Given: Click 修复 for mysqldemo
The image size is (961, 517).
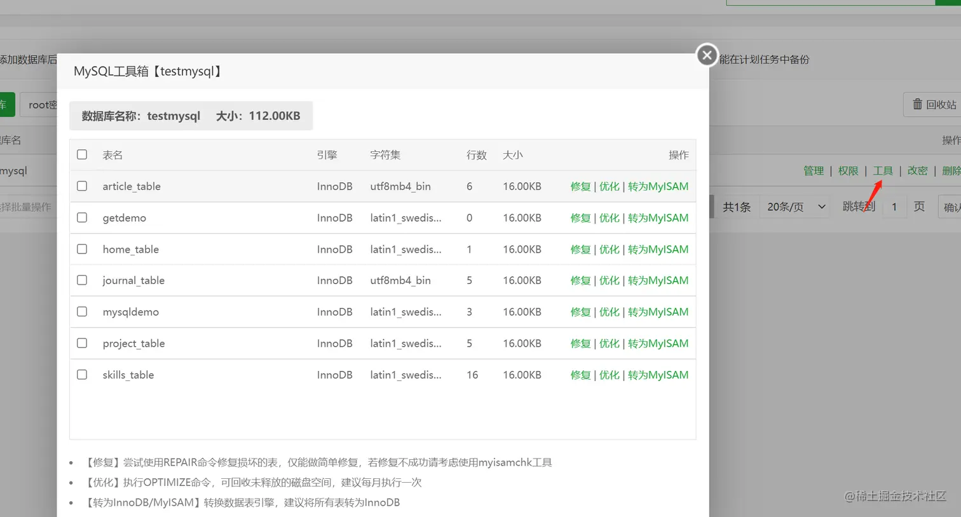Looking at the screenshot, I should [580, 312].
